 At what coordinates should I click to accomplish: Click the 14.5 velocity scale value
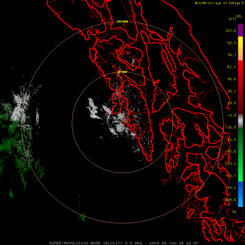[x=232, y=103]
